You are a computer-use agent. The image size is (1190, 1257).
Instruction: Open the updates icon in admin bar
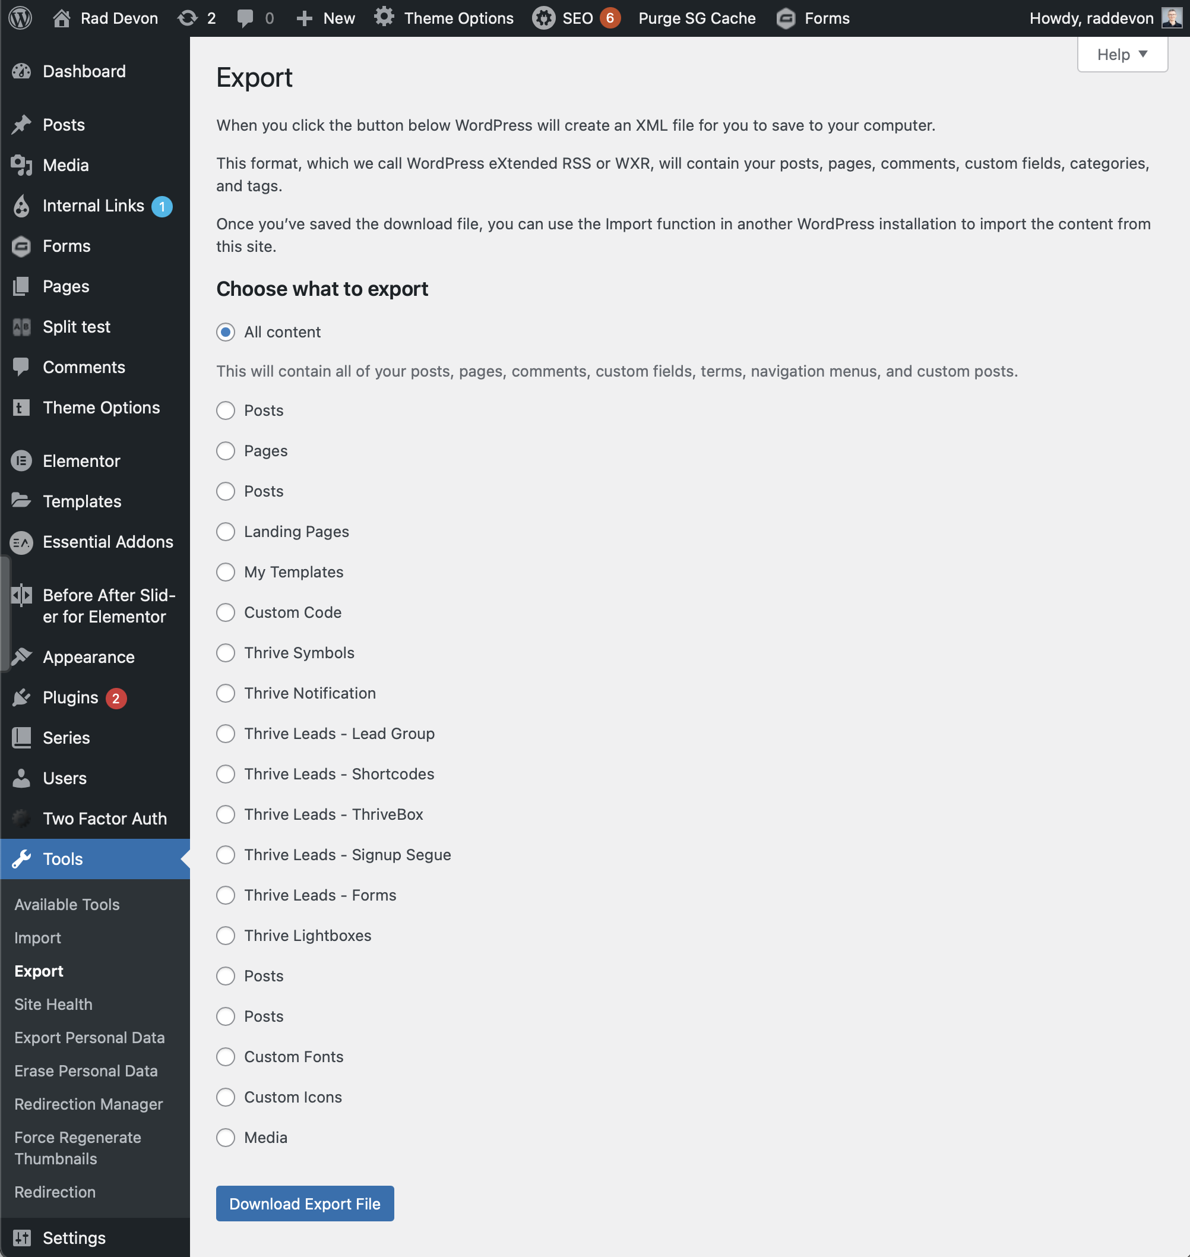[x=188, y=18]
